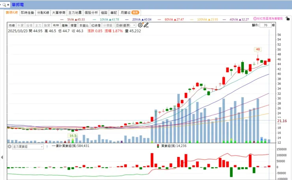Open the chart settings gear icon
The height and width of the screenshot is (180, 292).
140,25
